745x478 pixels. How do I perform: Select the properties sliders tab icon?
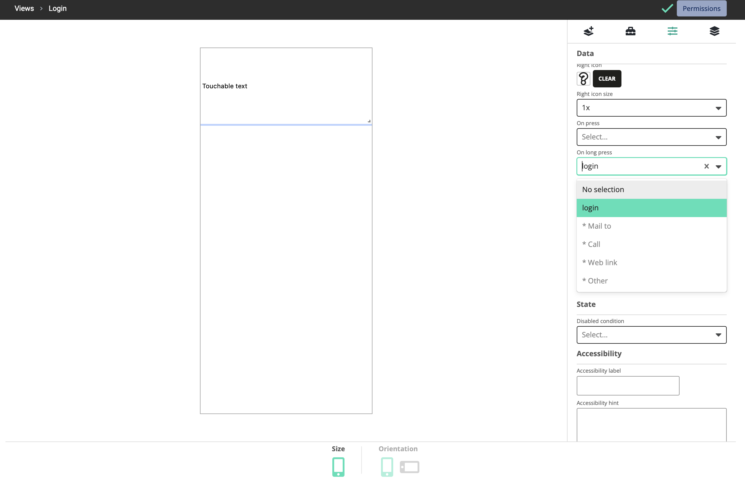(x=672, y=31)
